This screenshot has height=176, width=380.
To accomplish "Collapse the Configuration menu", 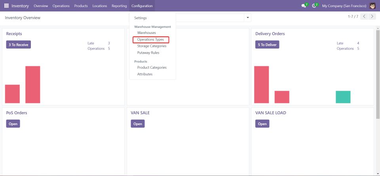I will (x=142, y=6).
